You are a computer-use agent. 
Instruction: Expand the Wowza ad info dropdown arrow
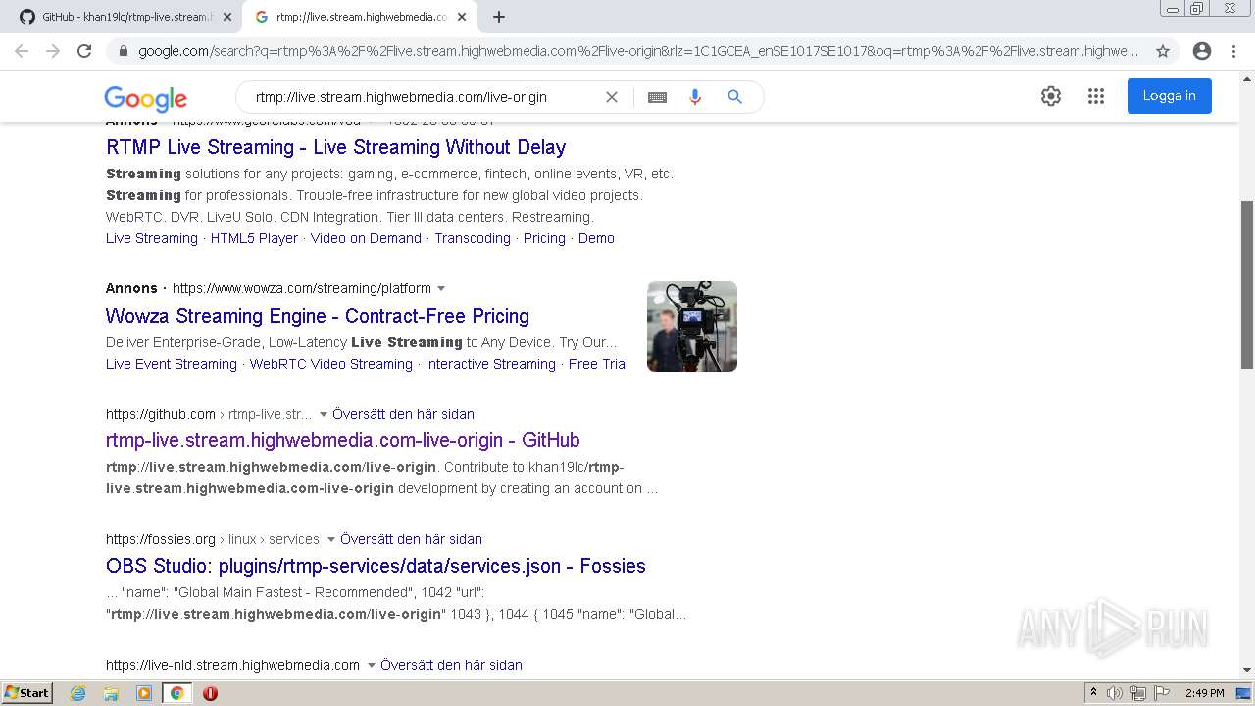click(x=441, y=288)
